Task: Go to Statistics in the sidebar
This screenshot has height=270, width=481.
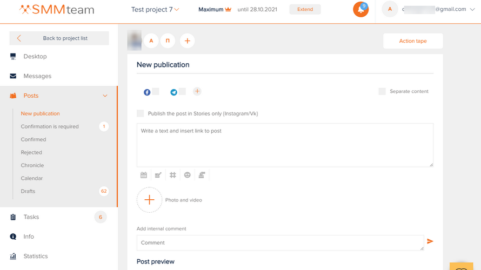Action: (36, 256)
